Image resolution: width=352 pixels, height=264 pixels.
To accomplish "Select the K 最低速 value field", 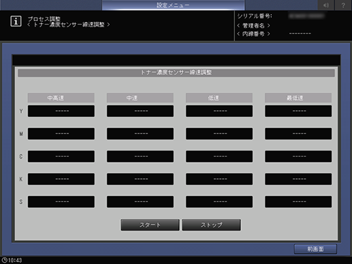I will pyautogui.click(x=298, y=179).
